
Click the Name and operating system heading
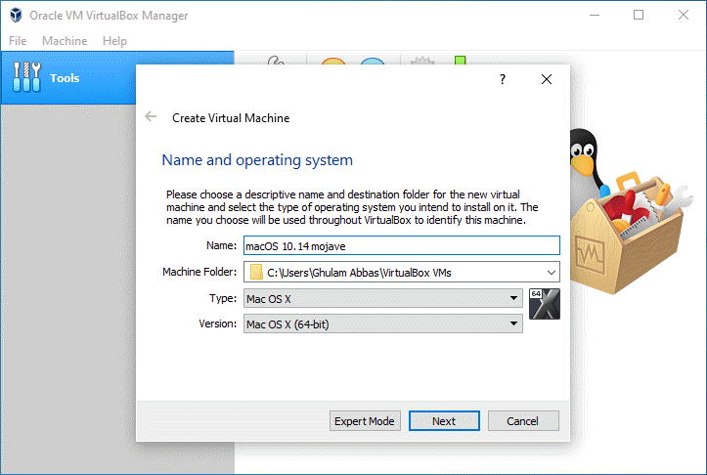tap(257, 160)
